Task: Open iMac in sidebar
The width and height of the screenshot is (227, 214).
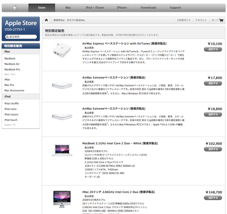Action: pyautogui.click(x=7, y=80)
